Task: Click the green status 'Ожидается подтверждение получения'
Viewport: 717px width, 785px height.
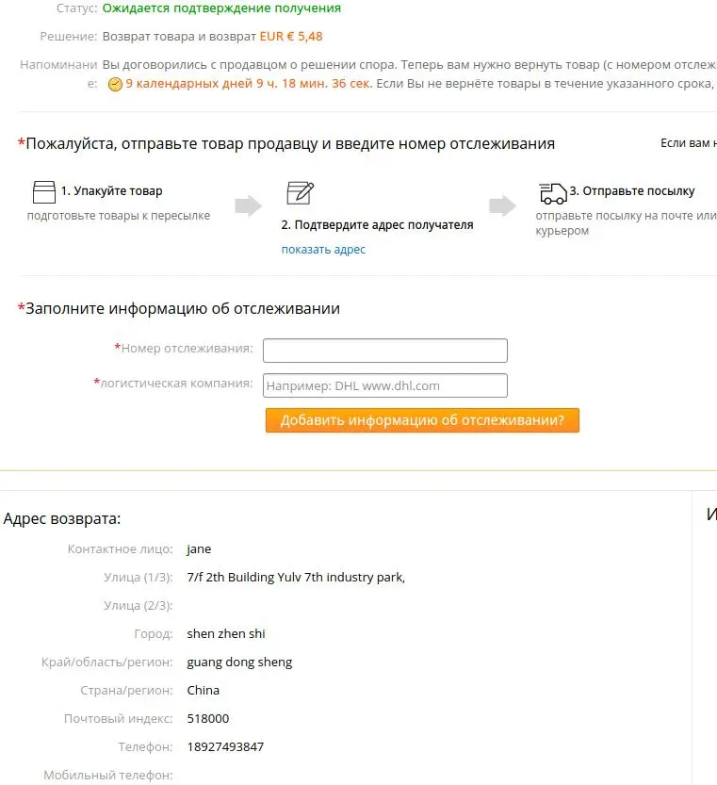Action: pyautogui.click(x=221, y=8)
